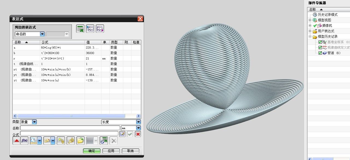Toggle the 规律曲线 feature checkbox

click(320, 48)
